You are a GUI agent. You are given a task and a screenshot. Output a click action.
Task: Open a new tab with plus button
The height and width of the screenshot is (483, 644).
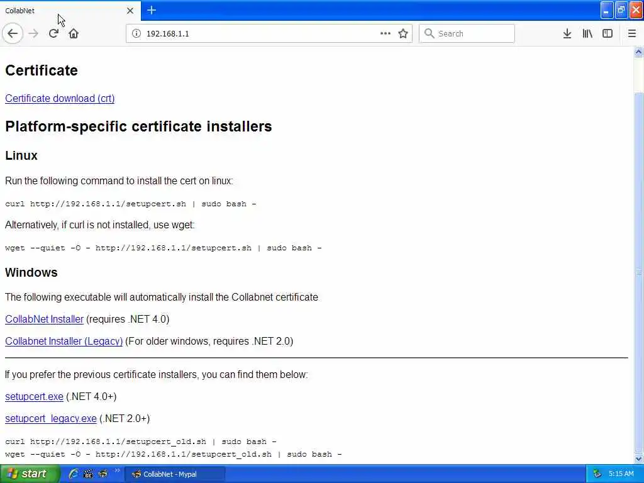pos(152,10)
